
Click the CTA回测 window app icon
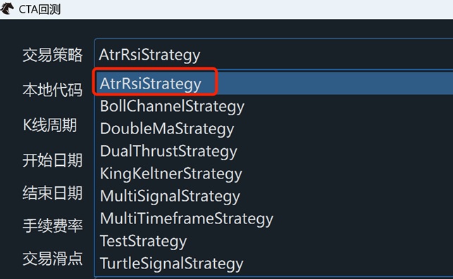click(x=6, y=8)
